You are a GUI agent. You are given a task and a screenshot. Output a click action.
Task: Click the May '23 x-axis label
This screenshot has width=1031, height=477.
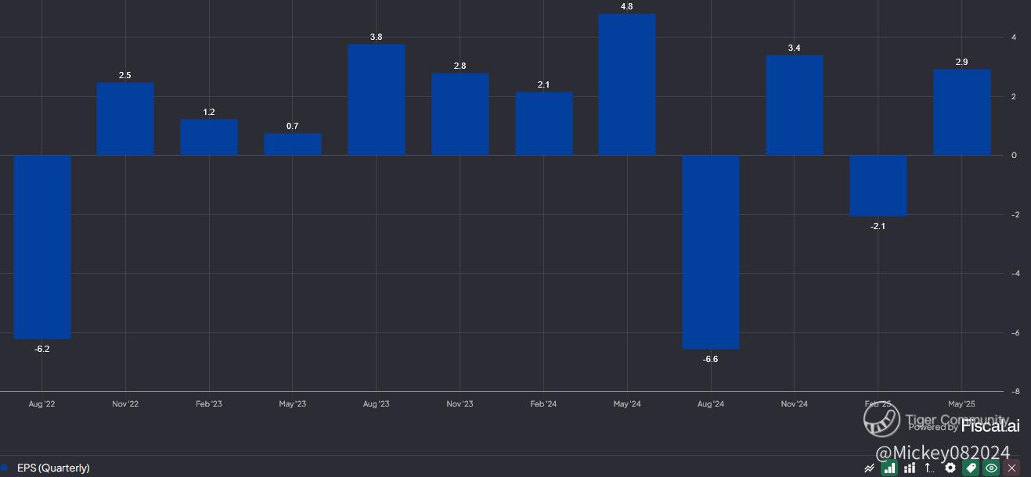tap(293, 404)
